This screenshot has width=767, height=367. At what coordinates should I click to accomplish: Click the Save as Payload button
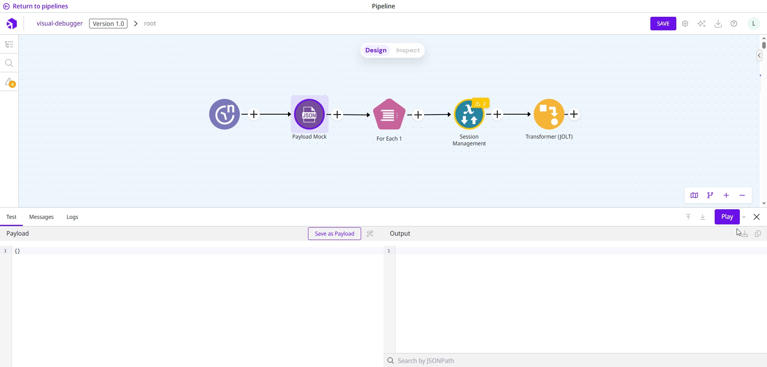click(x=334, y=234)
